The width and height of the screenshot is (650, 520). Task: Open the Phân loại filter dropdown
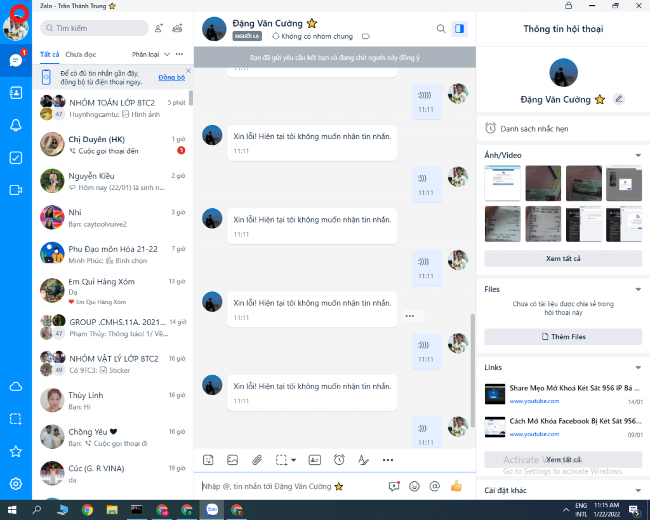tap(151, 55)
